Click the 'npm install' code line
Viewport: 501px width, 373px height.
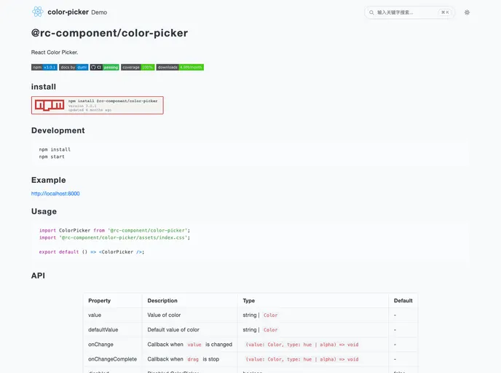coord(55,149)
